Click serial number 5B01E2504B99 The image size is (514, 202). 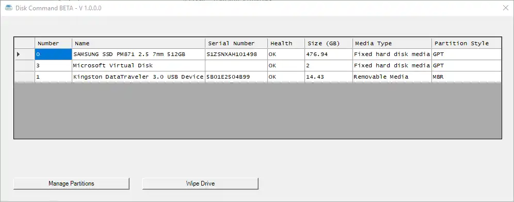coord(236,77)
